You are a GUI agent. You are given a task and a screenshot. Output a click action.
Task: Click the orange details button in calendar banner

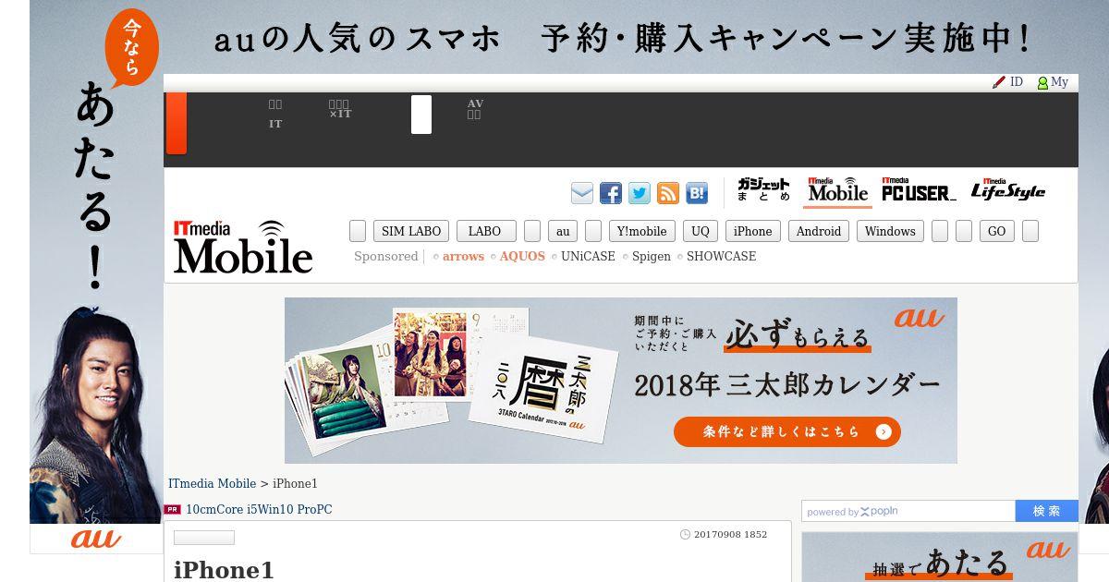click(786, 431)
